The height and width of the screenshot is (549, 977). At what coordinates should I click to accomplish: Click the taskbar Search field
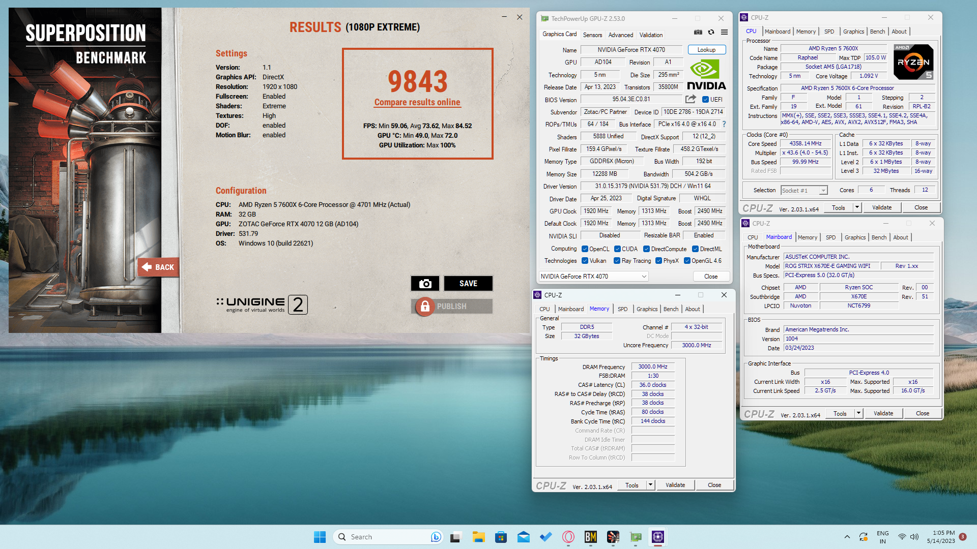(x=387, y=537)
